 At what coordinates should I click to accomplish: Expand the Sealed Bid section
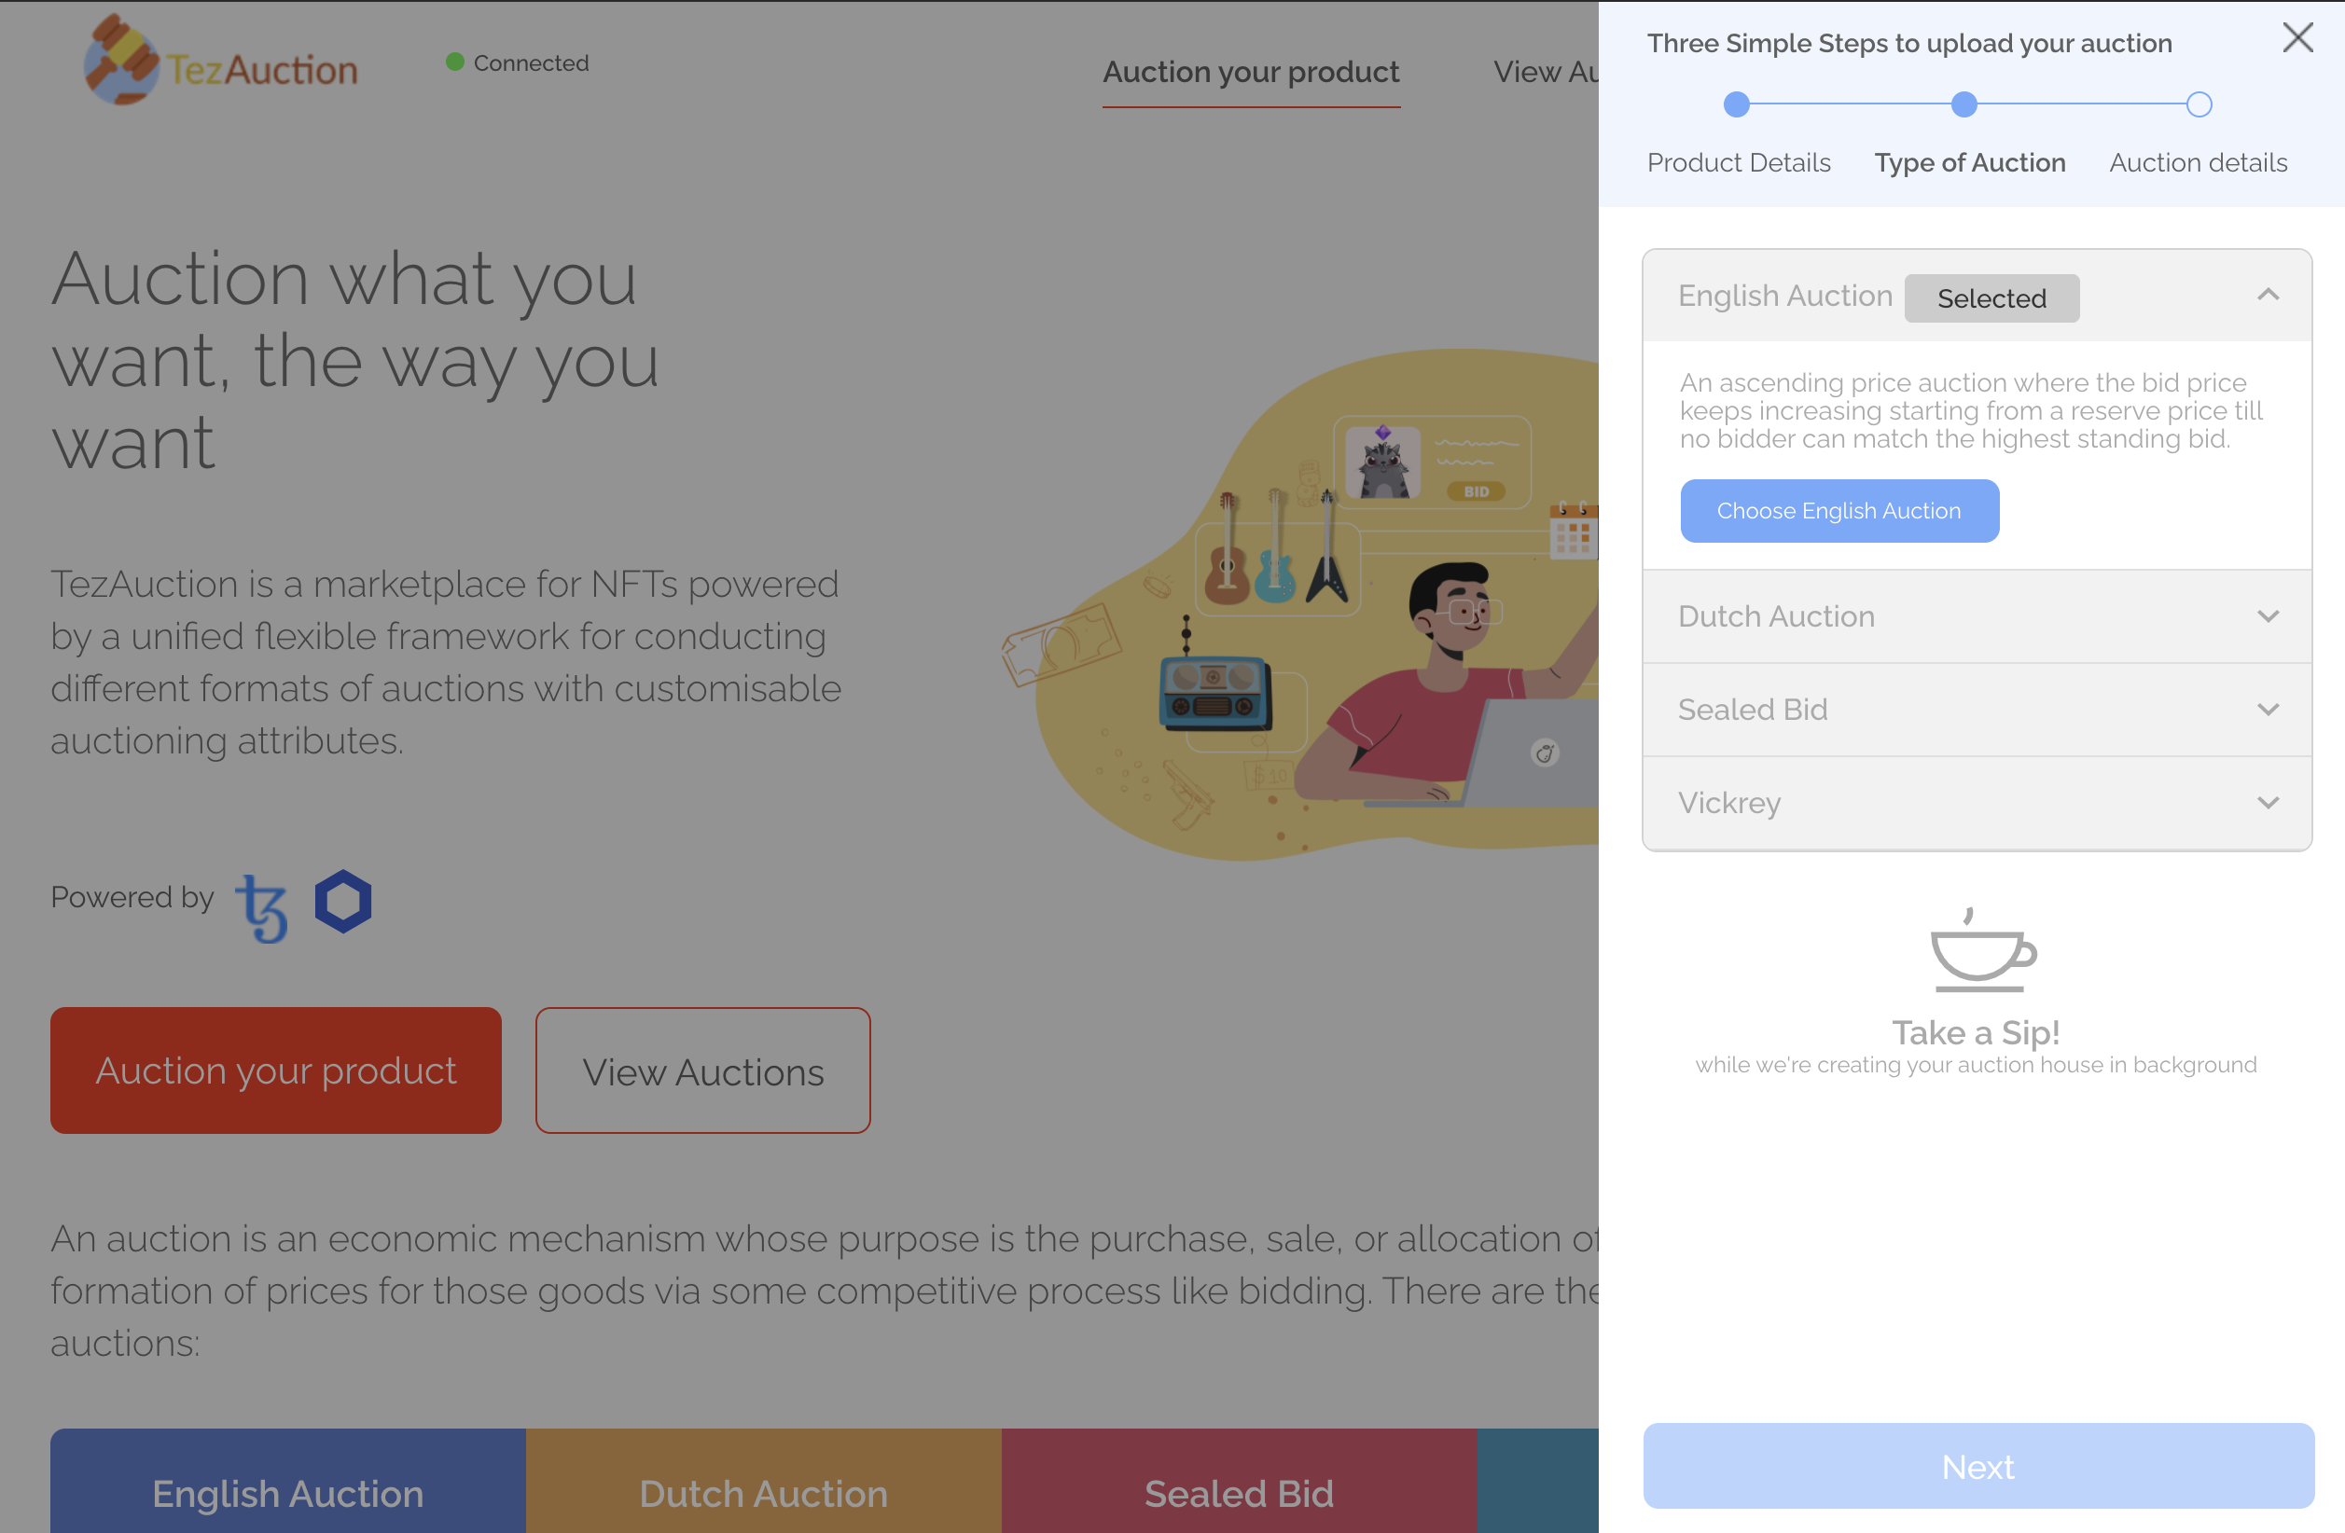pyautogui.click(x=2268, y=710)
